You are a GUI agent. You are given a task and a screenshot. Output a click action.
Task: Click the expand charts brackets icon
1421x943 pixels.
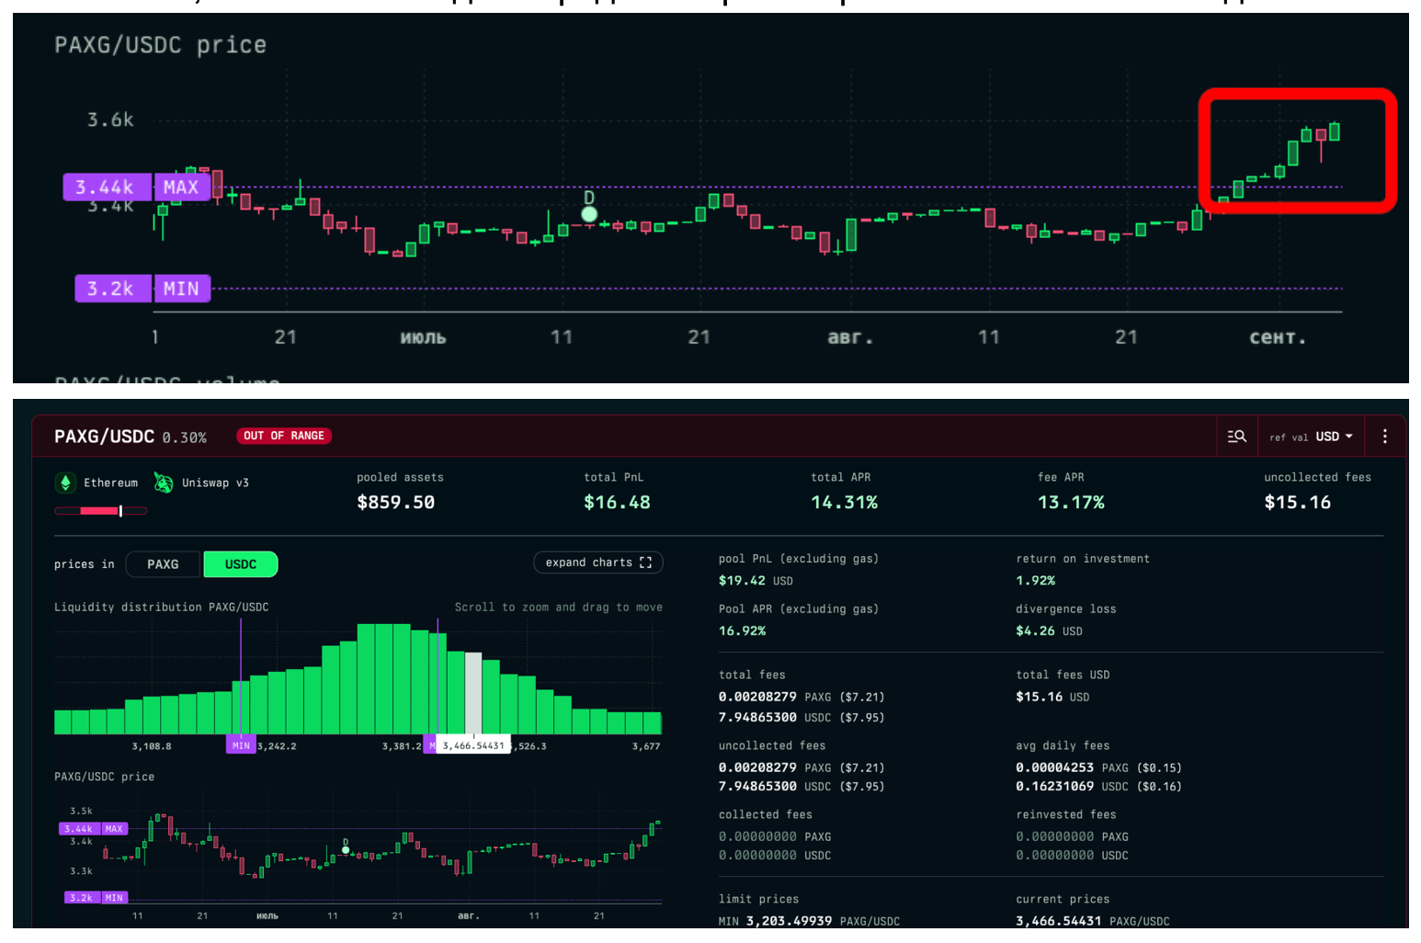pos(645,562)
